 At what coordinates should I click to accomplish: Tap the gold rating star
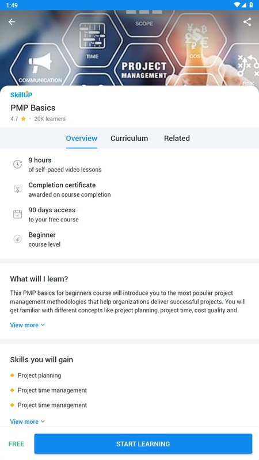pos(24,119)
